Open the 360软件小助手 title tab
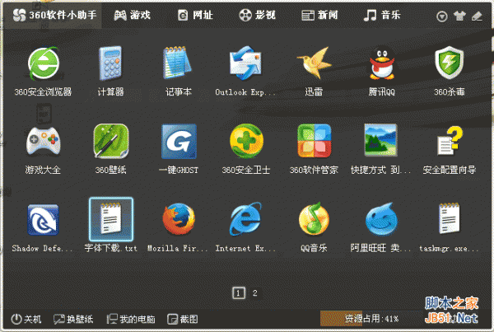This screenshot has height=332, width=494. click(54, 15)
